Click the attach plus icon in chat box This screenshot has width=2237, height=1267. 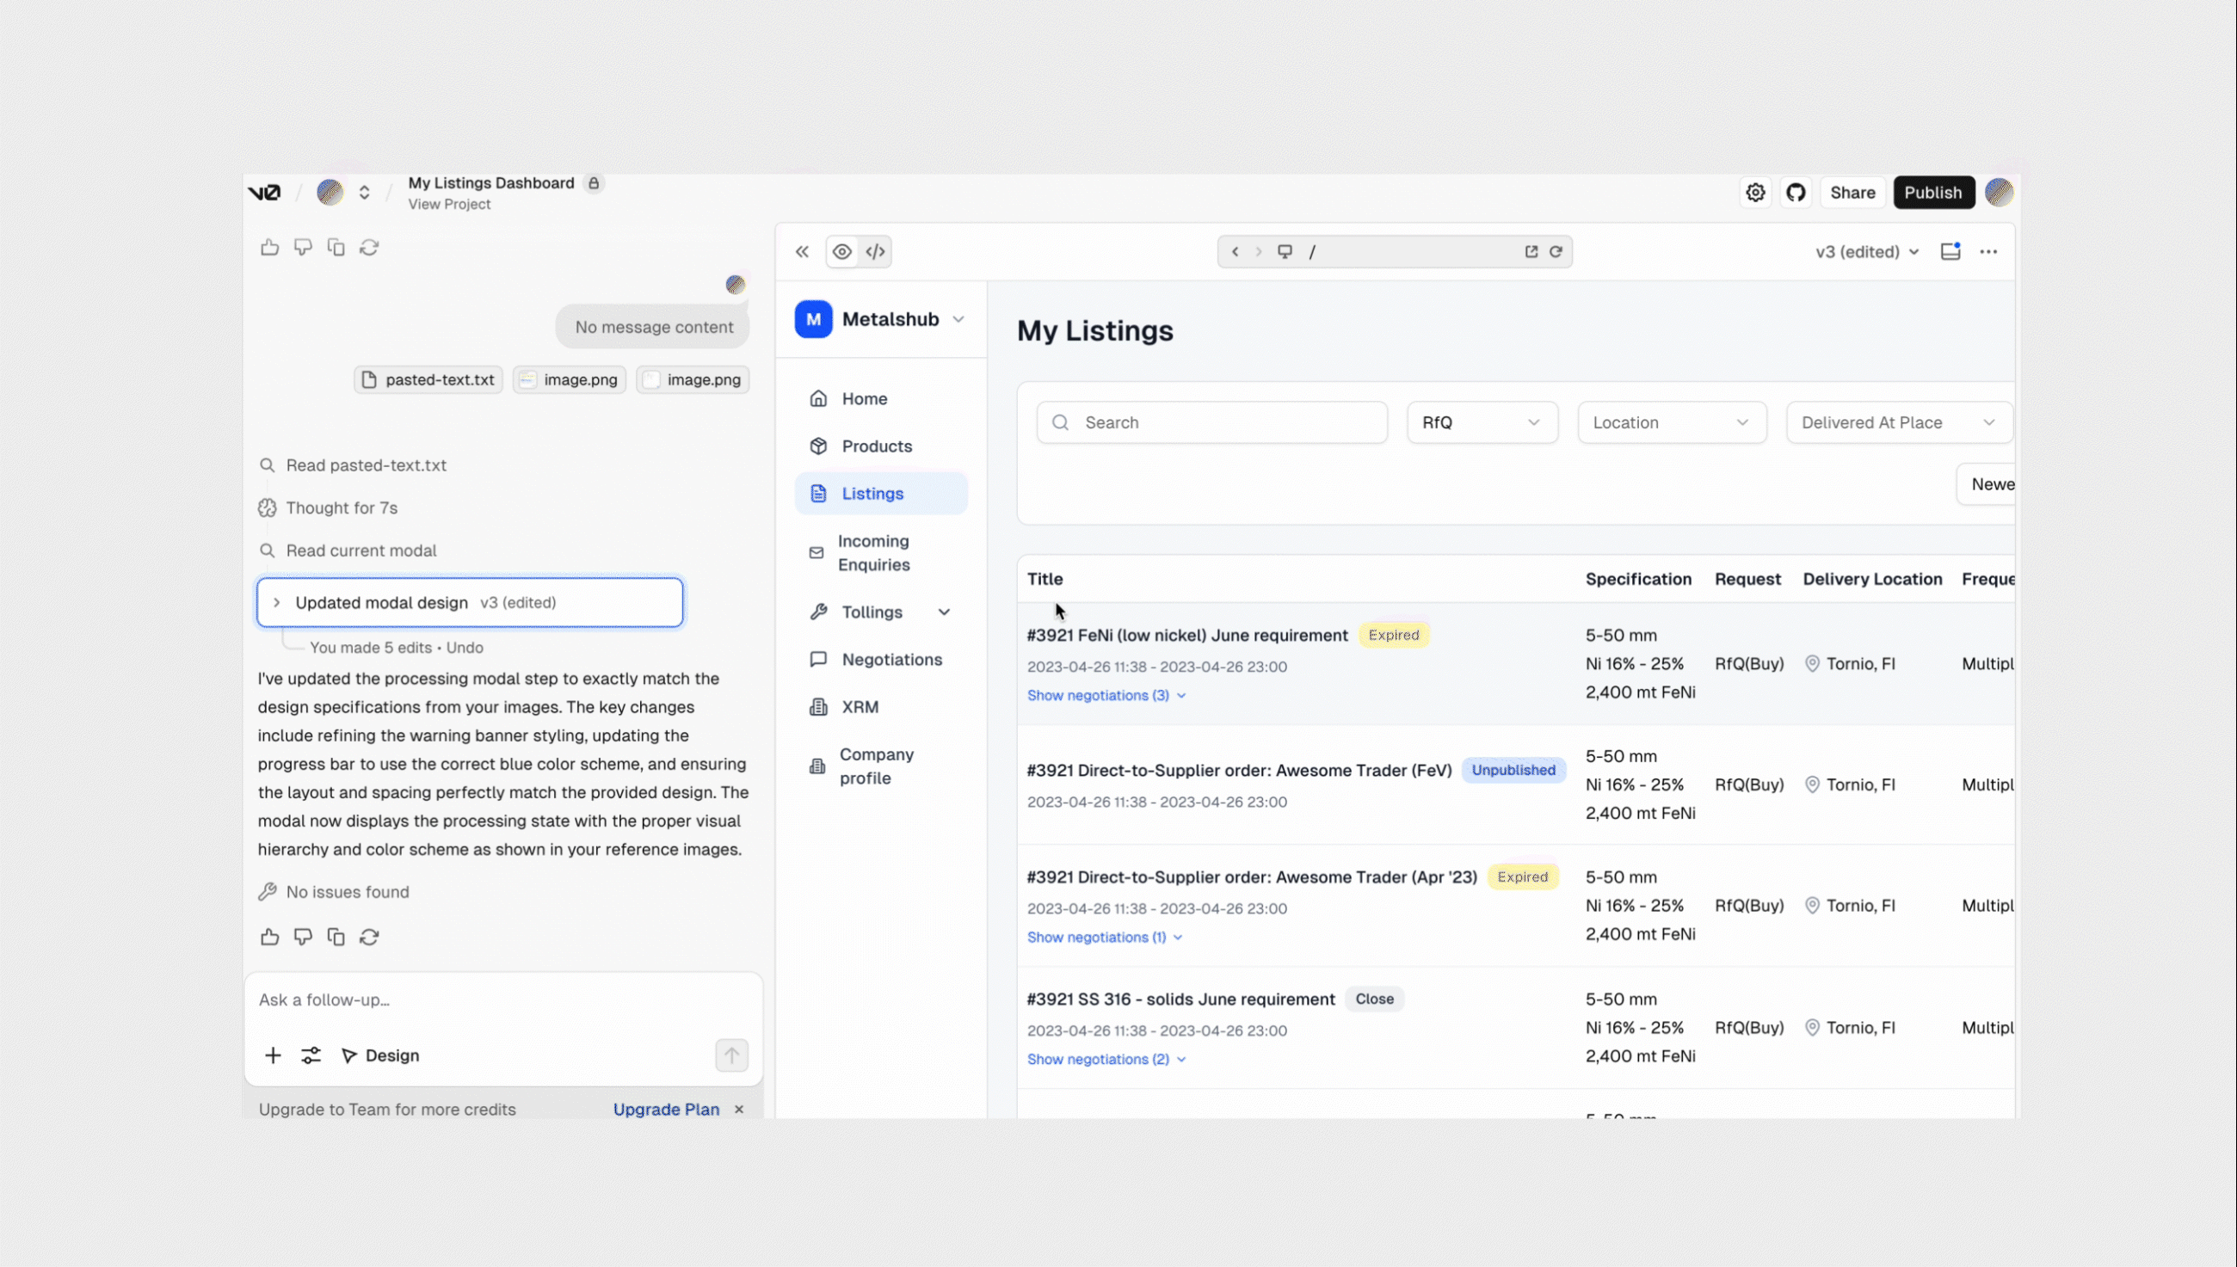click(273, 1055)
